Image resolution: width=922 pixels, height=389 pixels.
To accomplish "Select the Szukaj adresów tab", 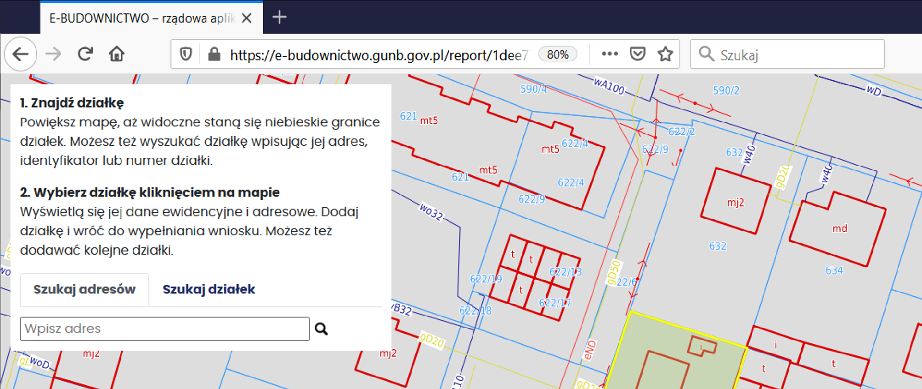I will coord(85,290).
